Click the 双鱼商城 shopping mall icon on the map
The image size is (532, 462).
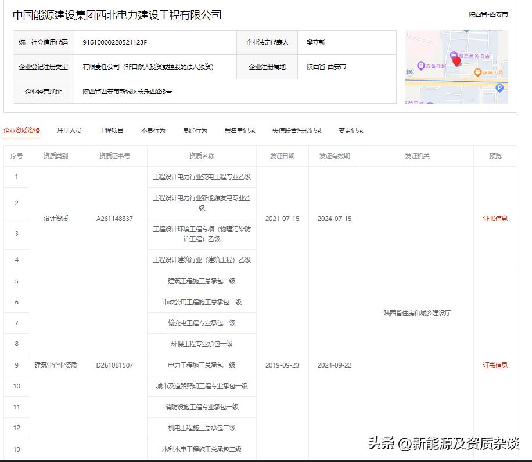pos(421,66)
